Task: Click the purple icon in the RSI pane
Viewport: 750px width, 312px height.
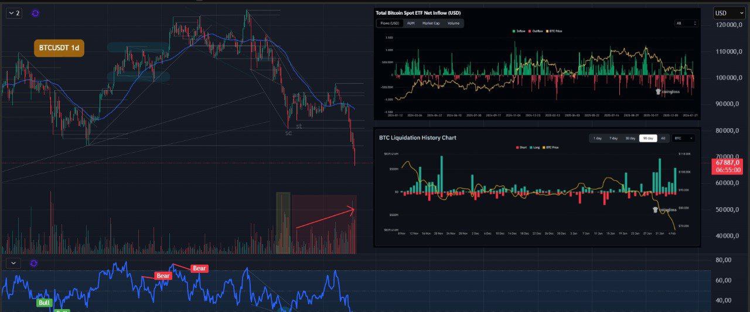Action: click(33, 263)
